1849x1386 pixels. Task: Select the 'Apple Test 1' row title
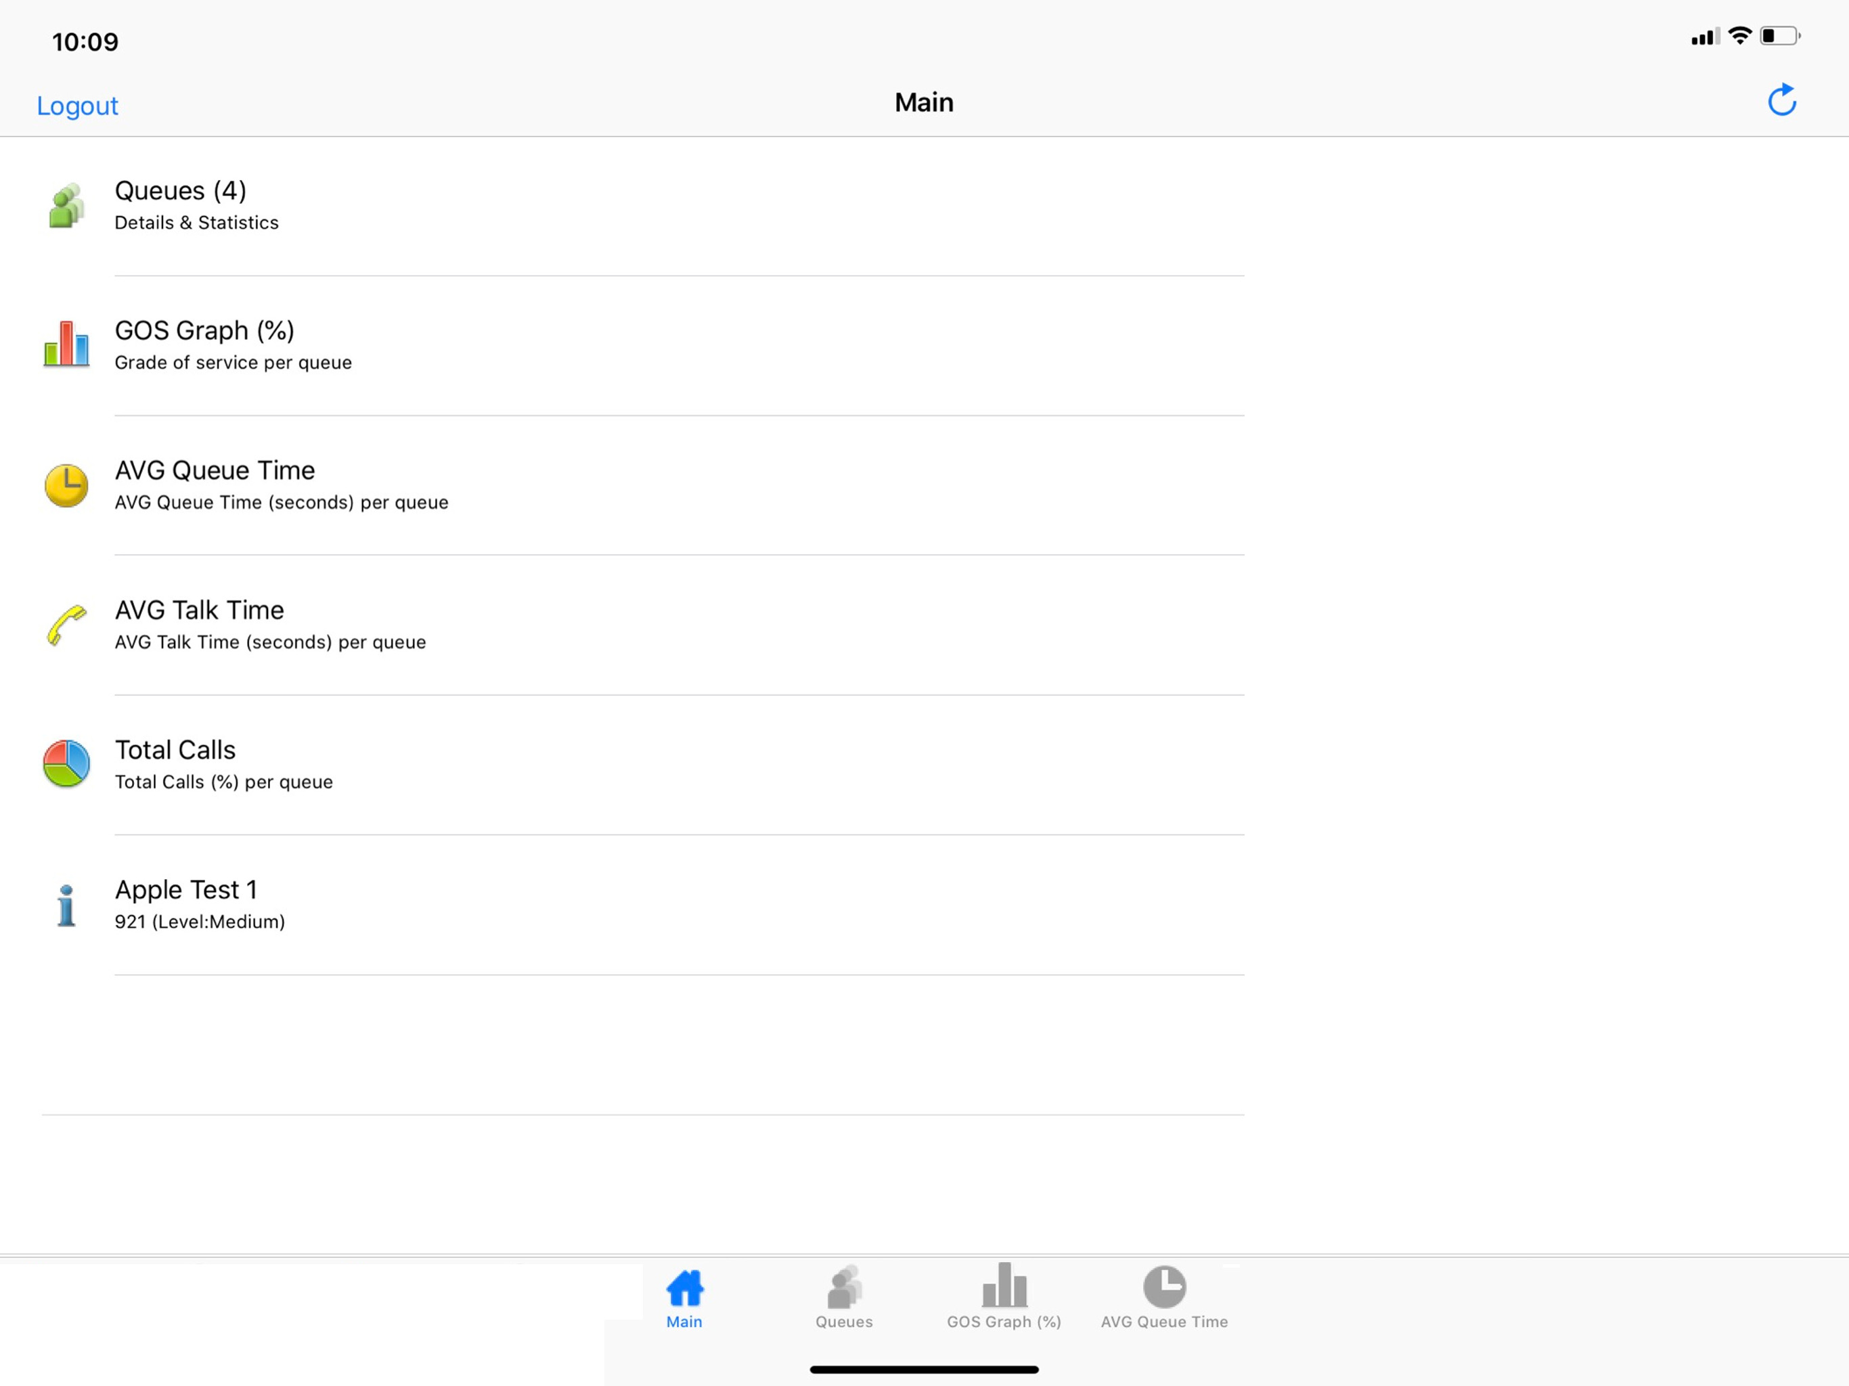186,889
